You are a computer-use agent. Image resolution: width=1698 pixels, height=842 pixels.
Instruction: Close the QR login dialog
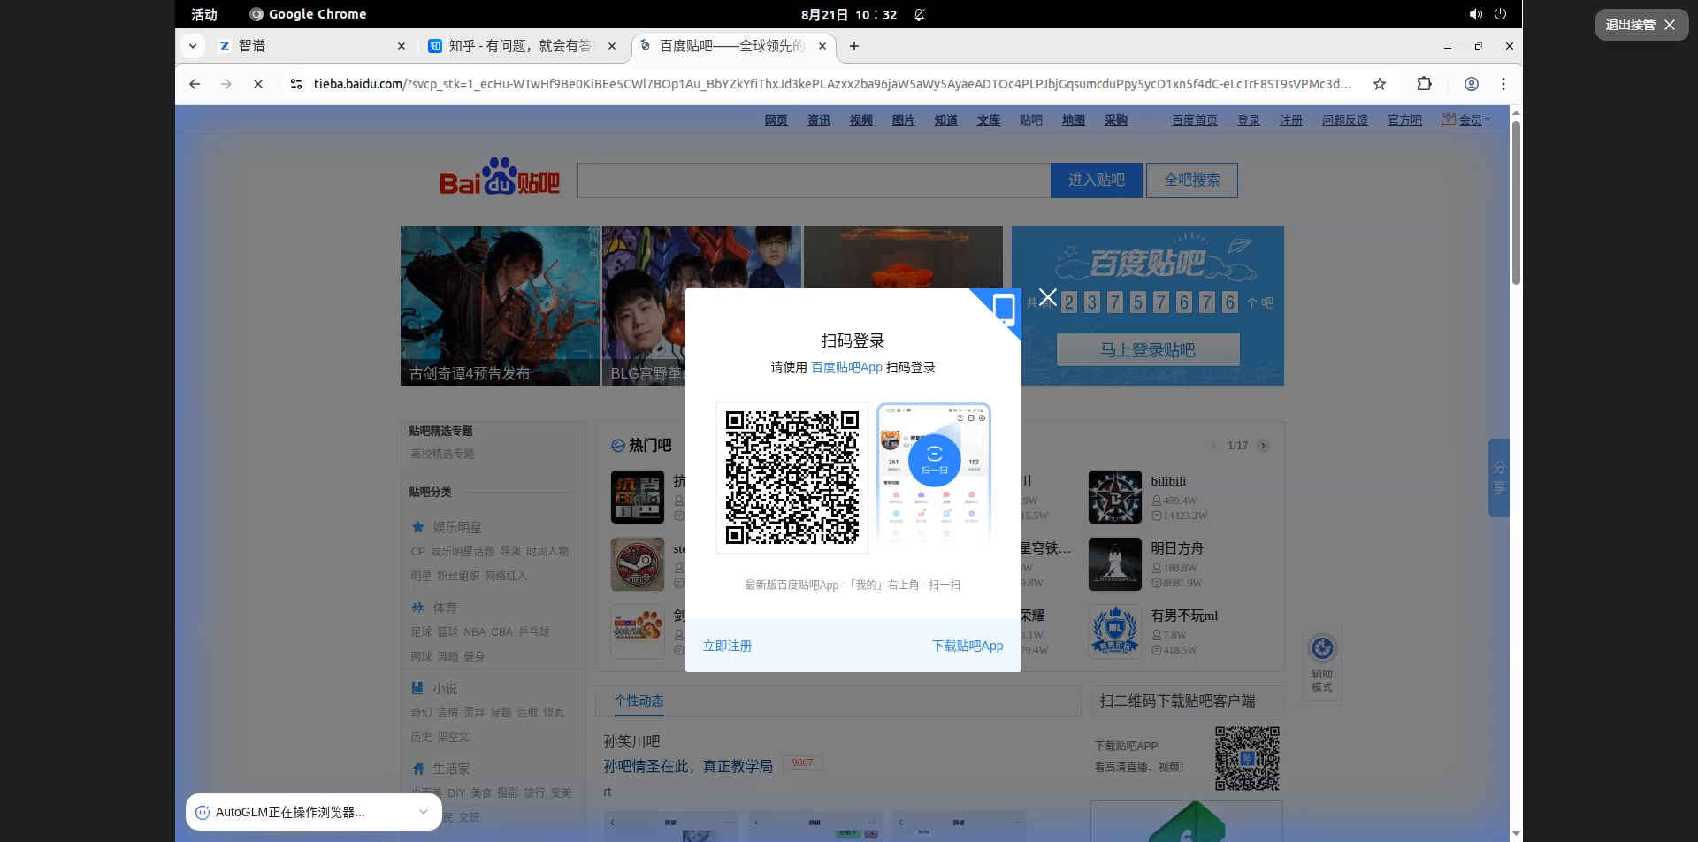(1048, 297)
